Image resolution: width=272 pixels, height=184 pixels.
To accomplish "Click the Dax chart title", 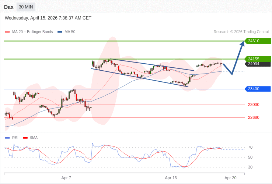I will click(x=9, y=7).
